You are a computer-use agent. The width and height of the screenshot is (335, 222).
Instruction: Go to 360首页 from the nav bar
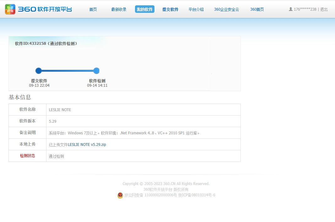click(x=257, y=9)
